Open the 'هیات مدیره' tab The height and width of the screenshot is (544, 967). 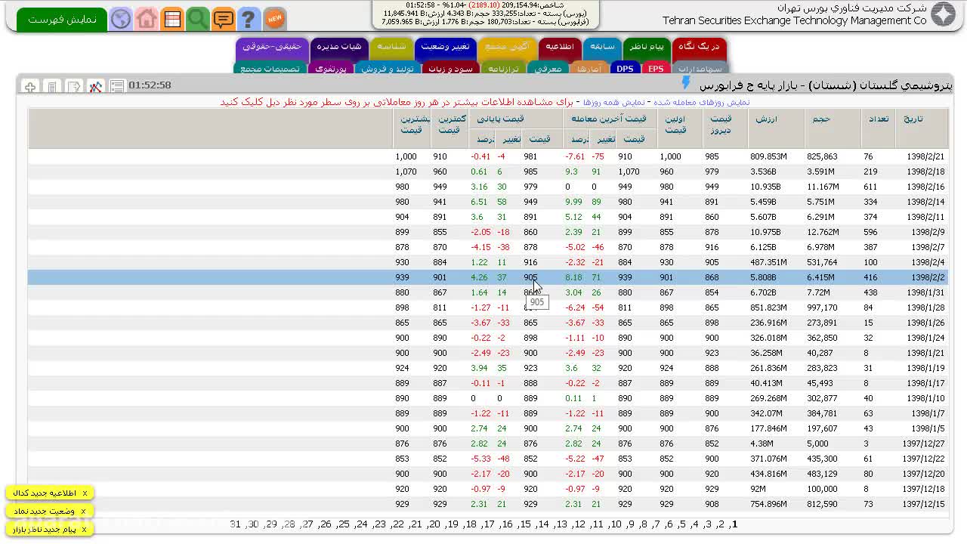pyautogui.click(x=338, y=48)
